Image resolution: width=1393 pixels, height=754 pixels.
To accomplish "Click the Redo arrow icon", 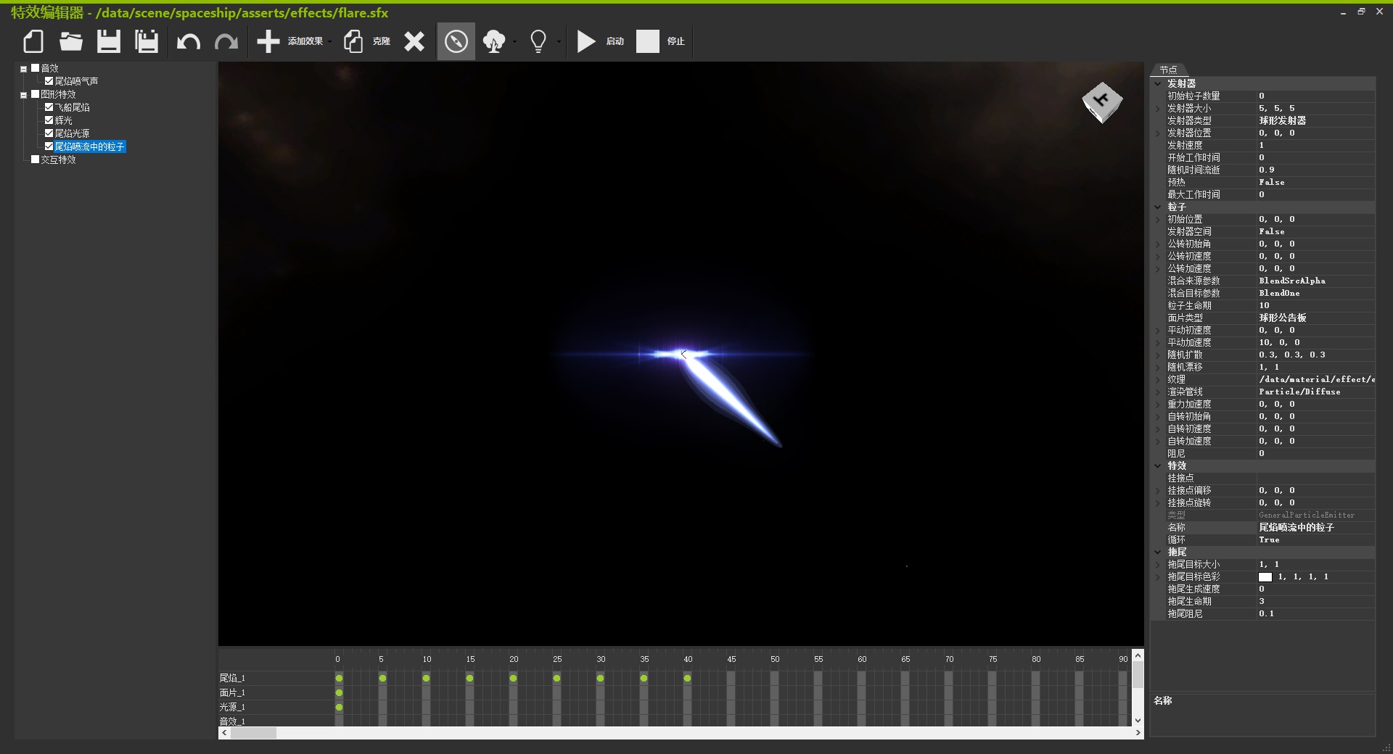I will pyautogui.click(x=226, y=42).
